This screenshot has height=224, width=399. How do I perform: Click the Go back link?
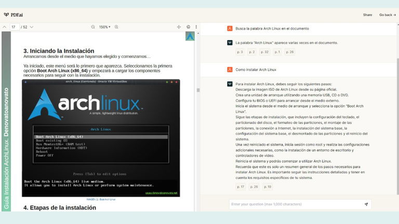point(388,15)
